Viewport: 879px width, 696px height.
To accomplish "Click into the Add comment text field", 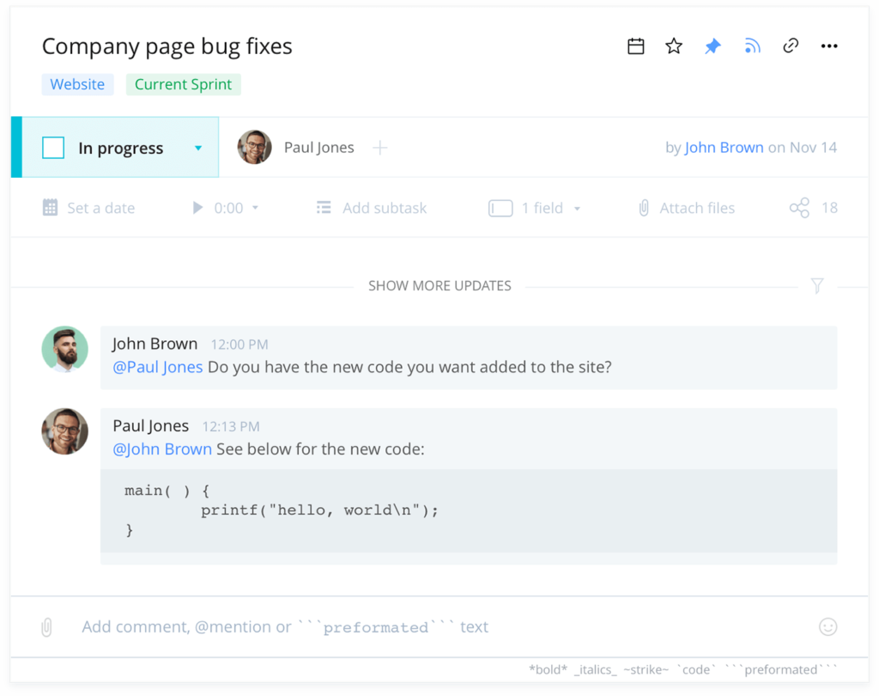I will coord(429,627).
